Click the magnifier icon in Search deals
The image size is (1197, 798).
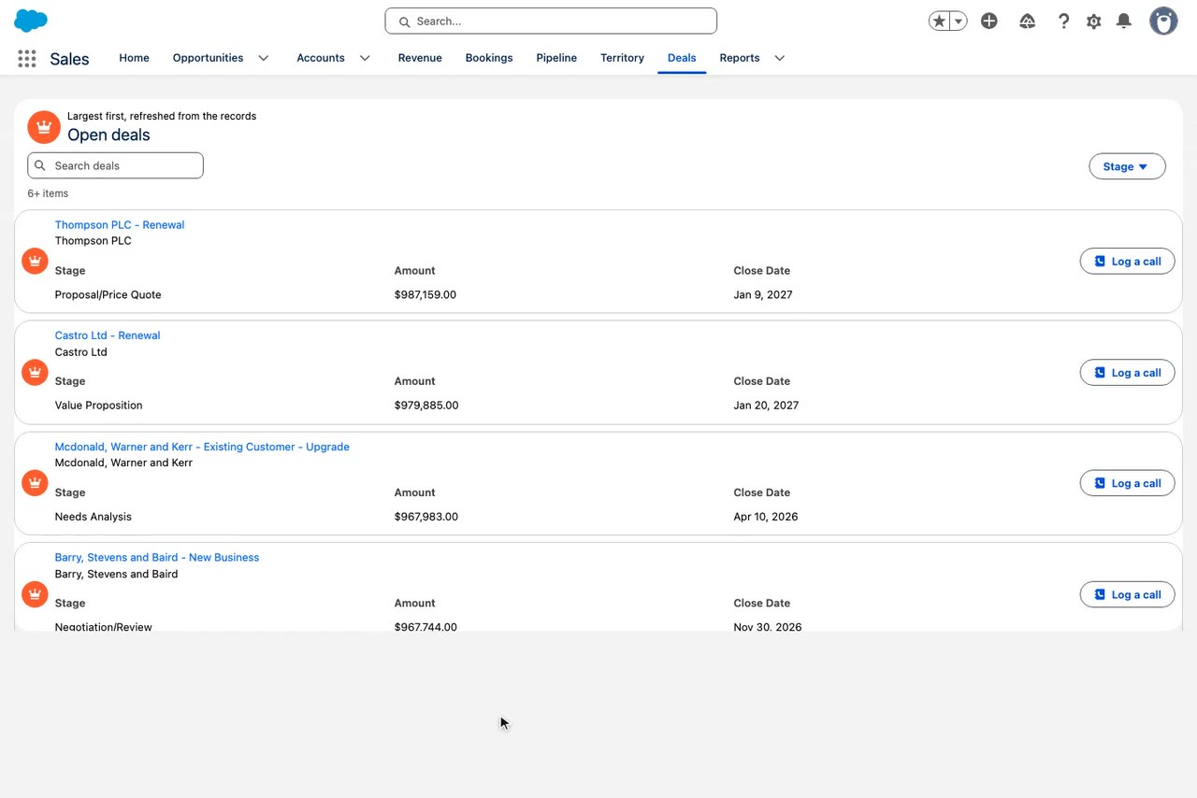(40, 165)
